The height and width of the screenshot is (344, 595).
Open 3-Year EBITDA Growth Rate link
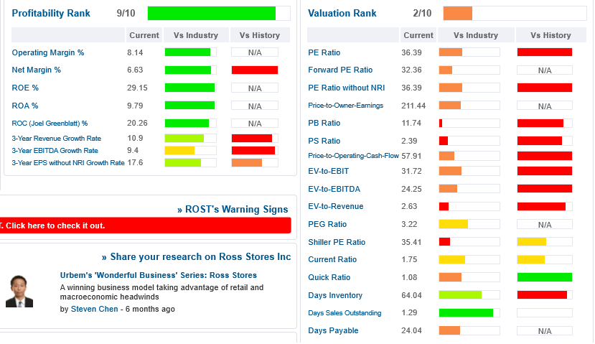point(55,150)
